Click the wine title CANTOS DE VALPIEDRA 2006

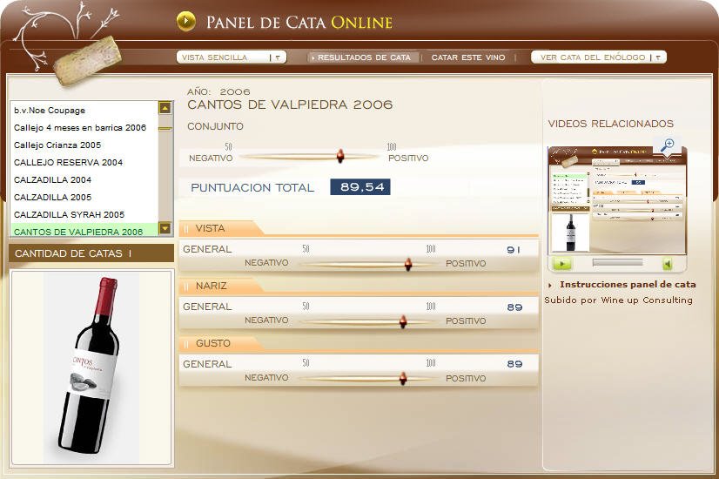(290, 105)
